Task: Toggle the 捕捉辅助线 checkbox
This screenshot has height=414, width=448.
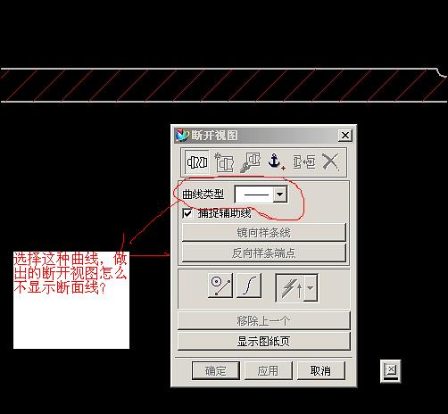Action: 187,213
